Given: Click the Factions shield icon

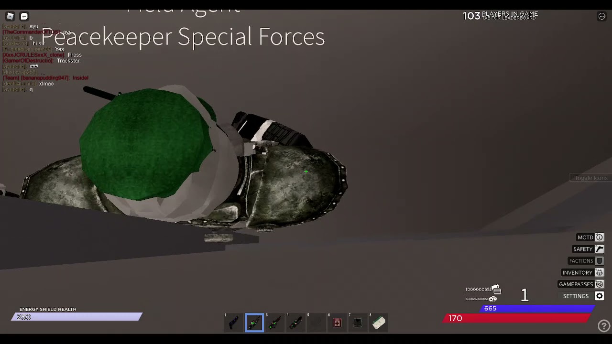Looking at the screenshot, I should pos(600,261).
